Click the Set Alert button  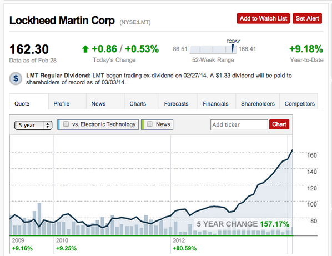pyautogui.click(x=307, y=18)
